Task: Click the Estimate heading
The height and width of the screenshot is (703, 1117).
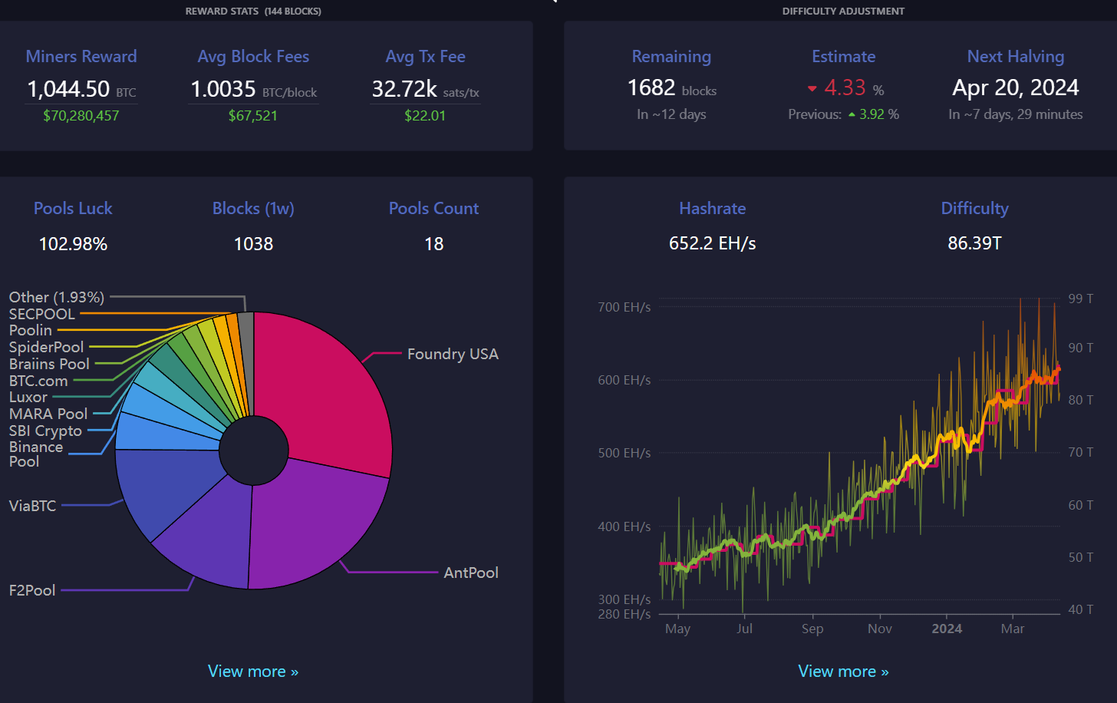Action: click(844, 57)
